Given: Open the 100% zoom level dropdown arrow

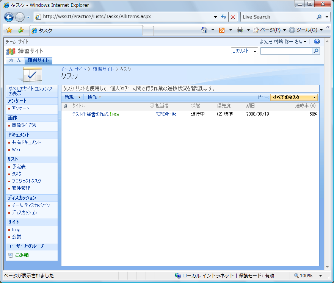Looking at the screenshot, I should click(320, 276).
